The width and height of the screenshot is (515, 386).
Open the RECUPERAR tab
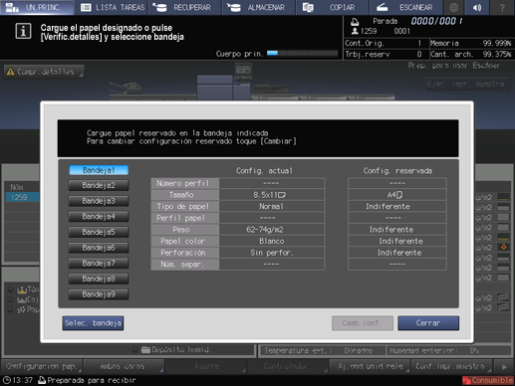pos(184,7)
